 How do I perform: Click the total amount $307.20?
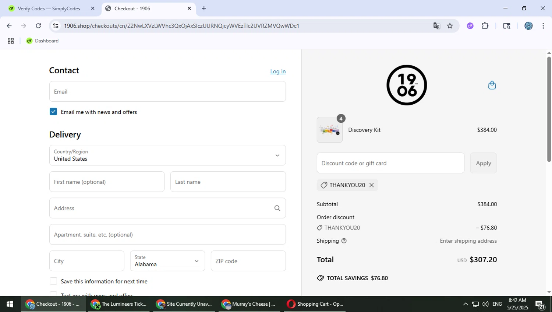click(483, 260)
